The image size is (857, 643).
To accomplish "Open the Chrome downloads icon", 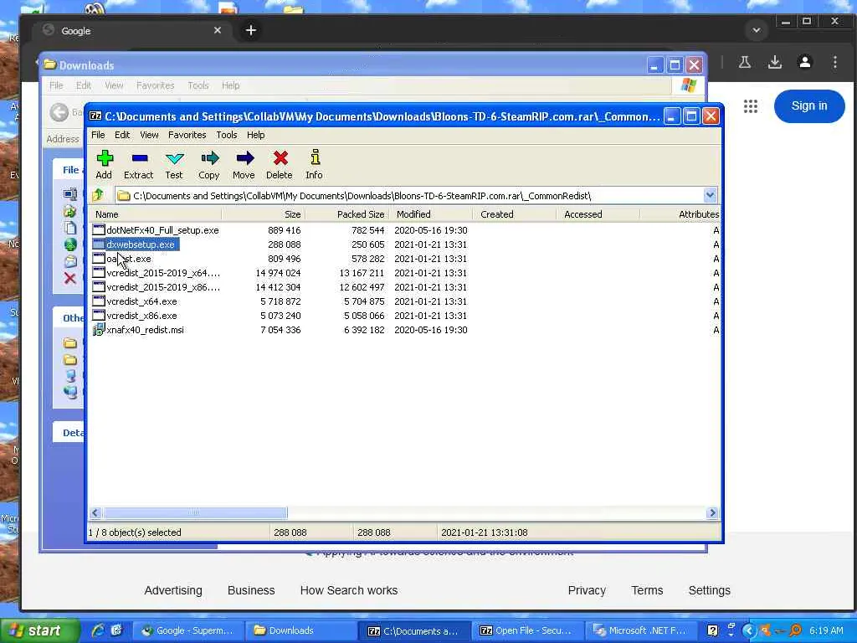I will [774, 62].
